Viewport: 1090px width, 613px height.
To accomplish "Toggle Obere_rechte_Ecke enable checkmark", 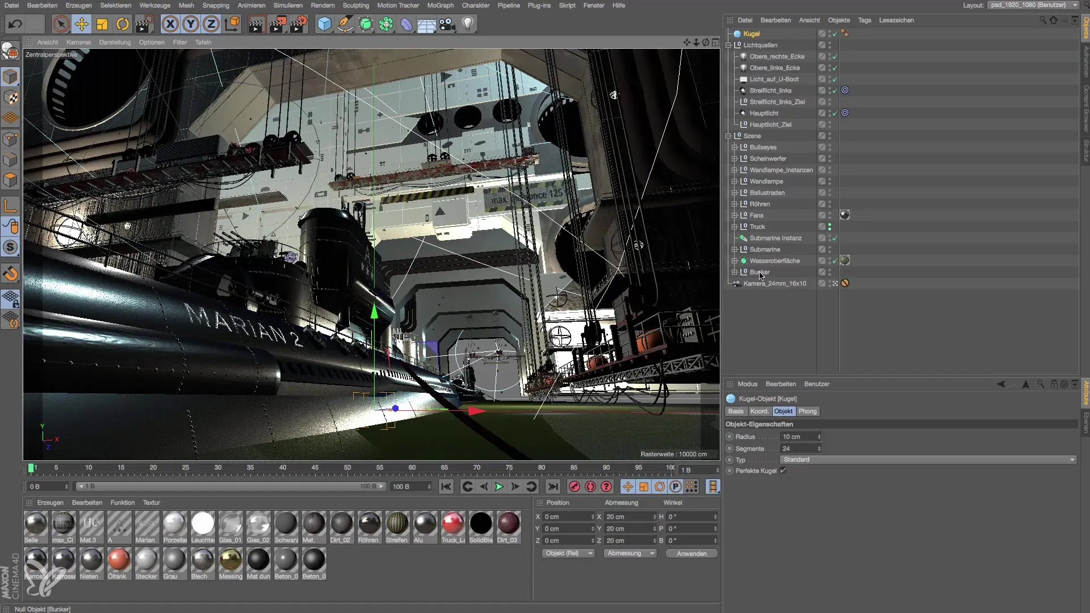I will click(x=835, y=56).
